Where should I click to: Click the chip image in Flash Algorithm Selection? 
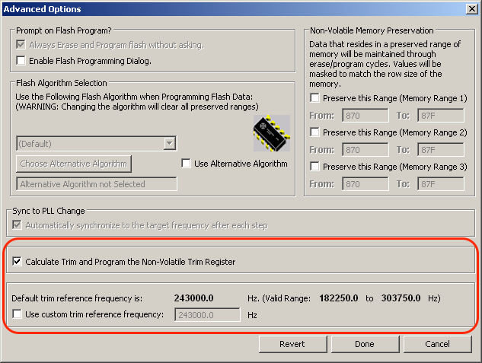pyautogui.click(x=272, y=133)
